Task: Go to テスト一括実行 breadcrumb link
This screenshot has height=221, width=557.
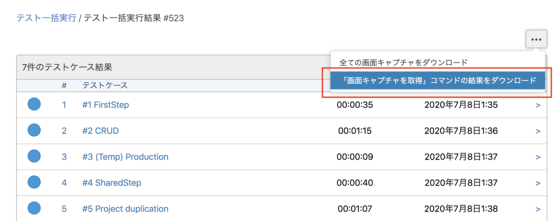Action: (x=46, y=18)
